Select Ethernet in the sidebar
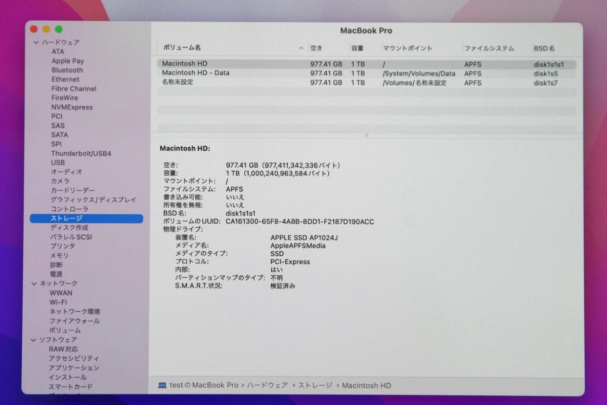The width and height of the screenshot is (607, 405). tap(65, 79)
